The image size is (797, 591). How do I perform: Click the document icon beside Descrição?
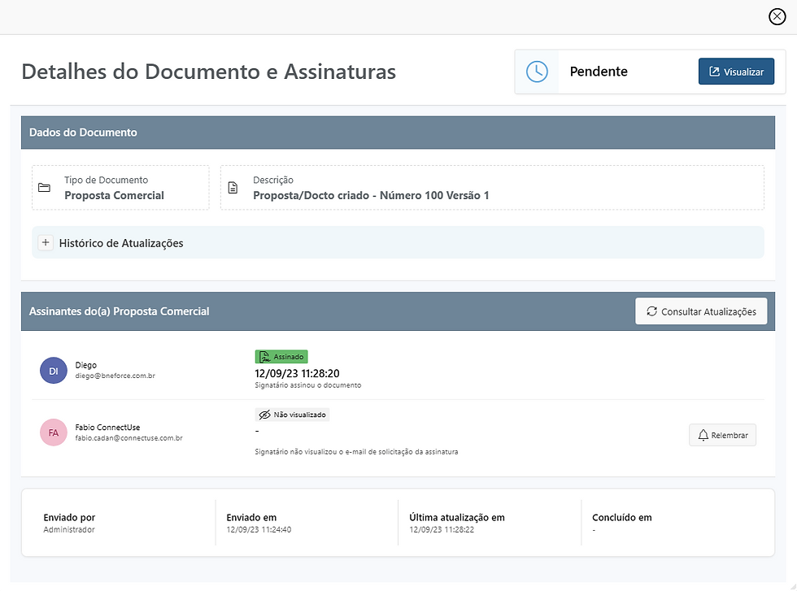tap(234, 187)
